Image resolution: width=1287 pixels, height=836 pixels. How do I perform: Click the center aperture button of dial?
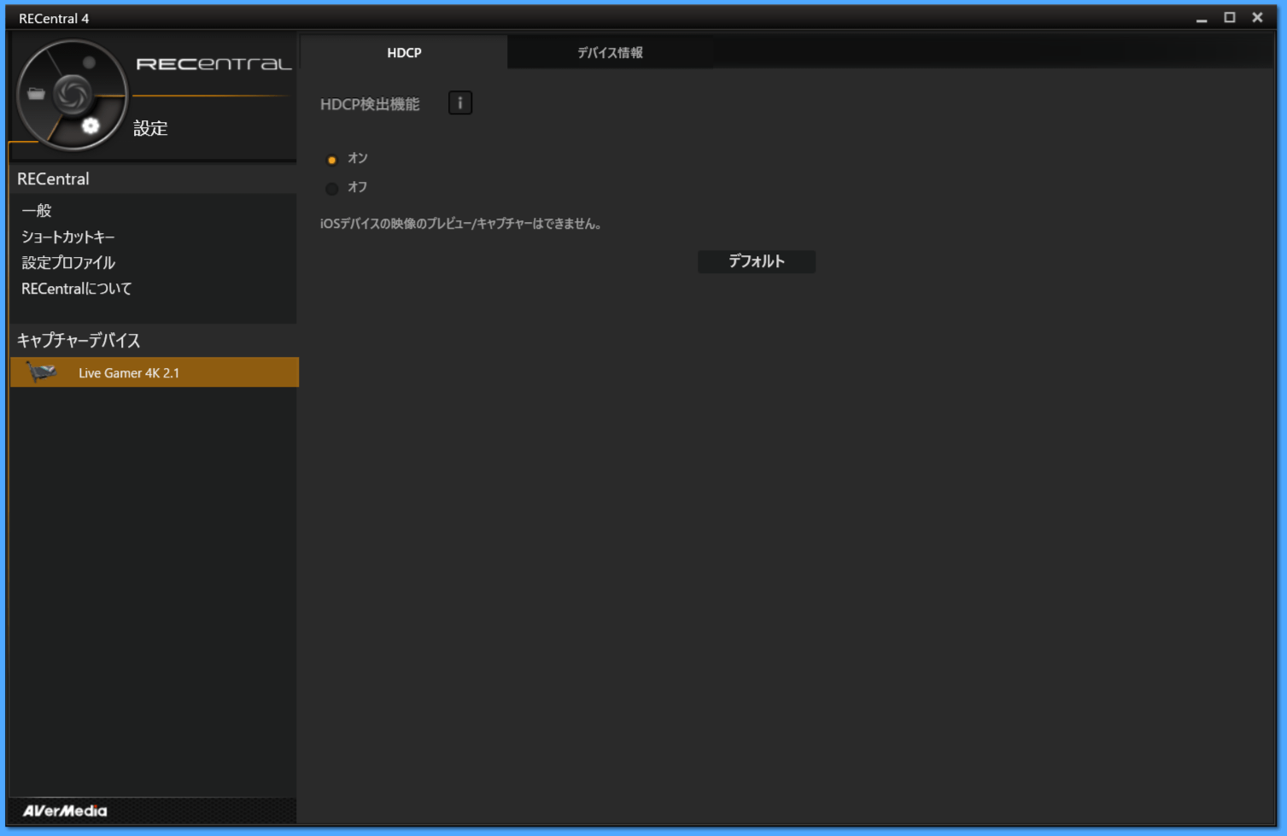point(73,94)
